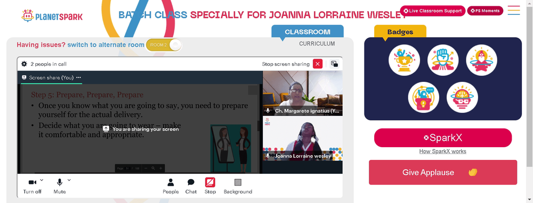Award the meditating gnome badge
This screenshot has height=203, width=533.
482,60
